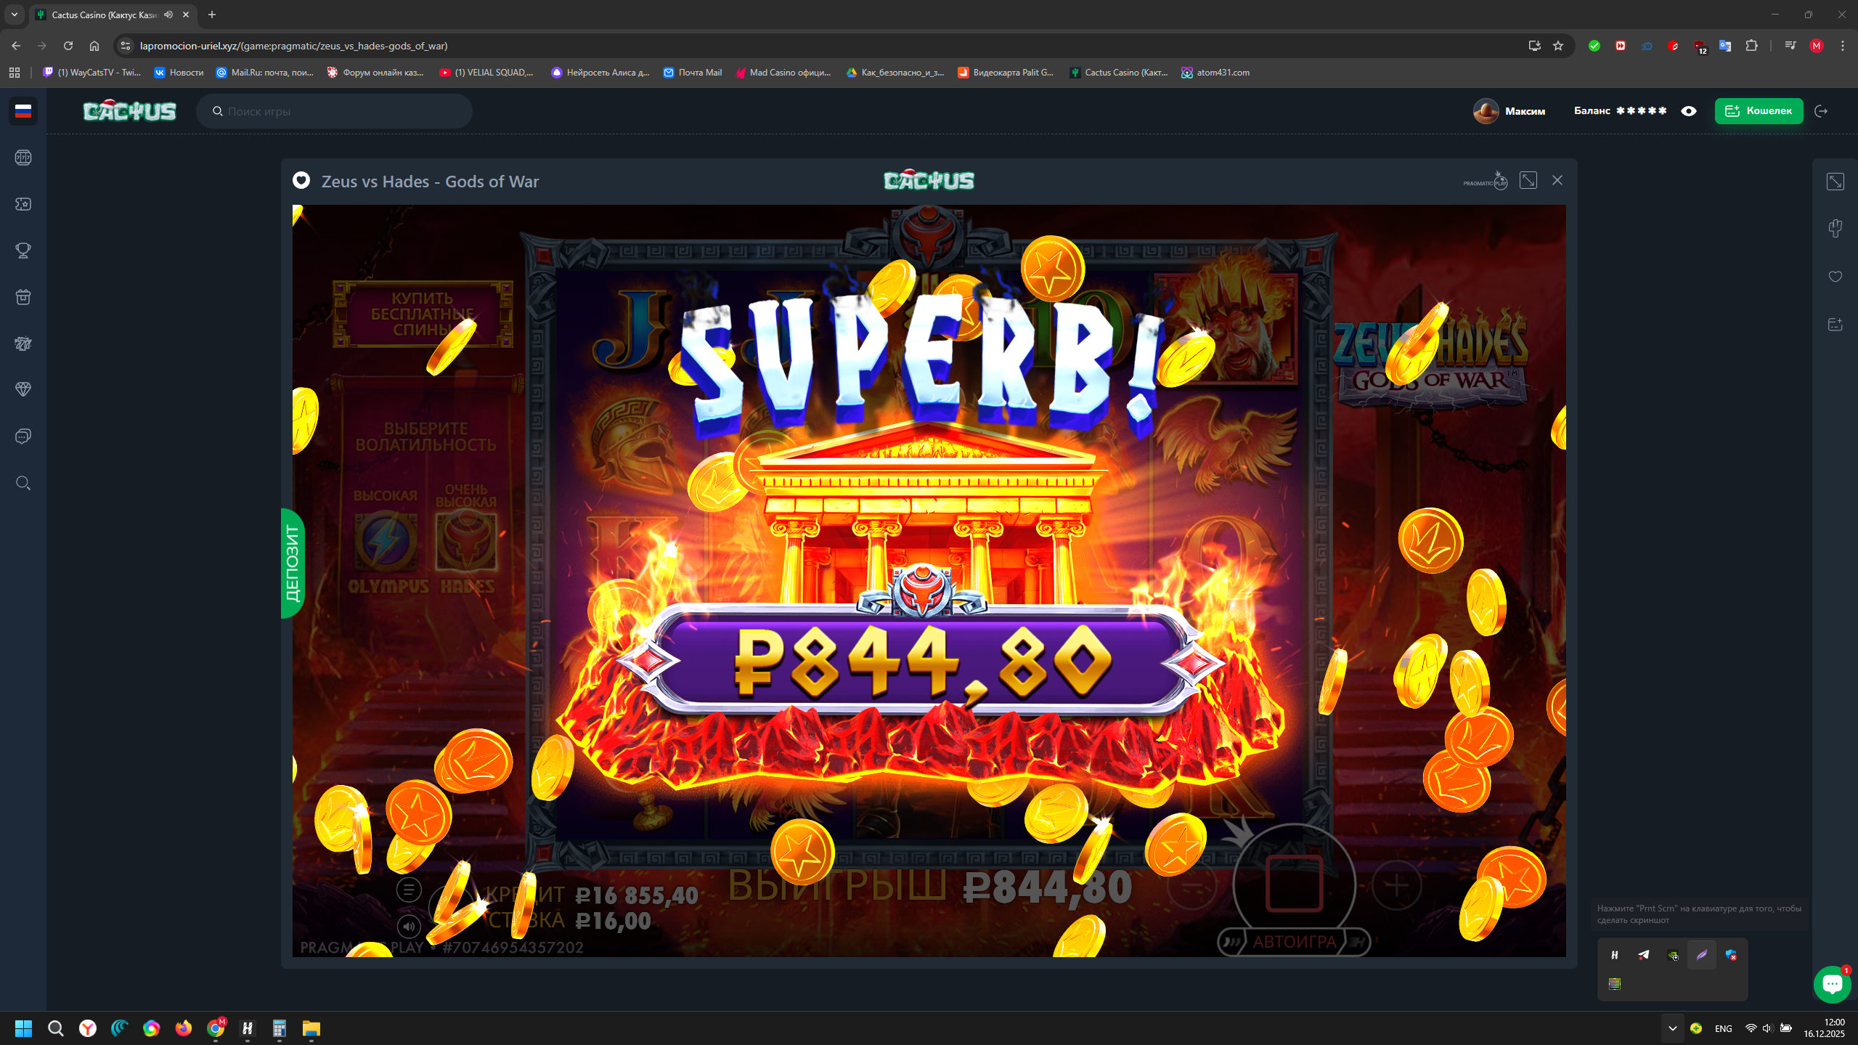
Task: Expand hidden system tray icons chevron
Action: (1673, 1028)
